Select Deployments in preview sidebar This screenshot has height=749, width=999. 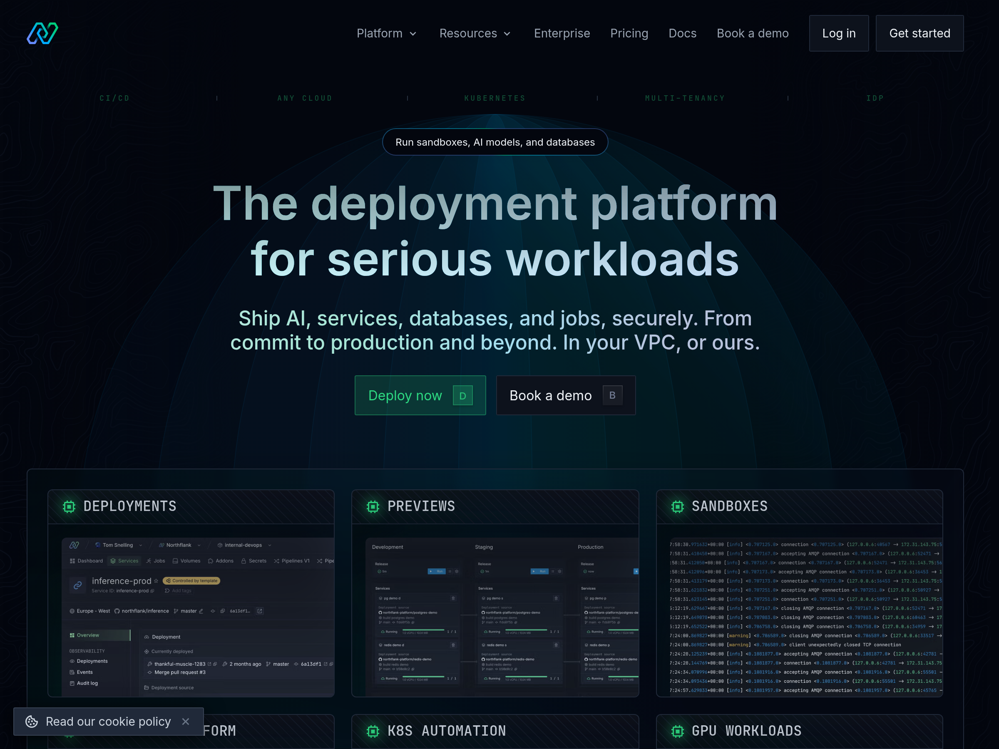click(89, 661)
